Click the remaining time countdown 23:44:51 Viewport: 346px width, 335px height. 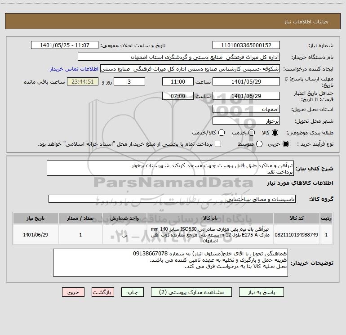point(83,81)
